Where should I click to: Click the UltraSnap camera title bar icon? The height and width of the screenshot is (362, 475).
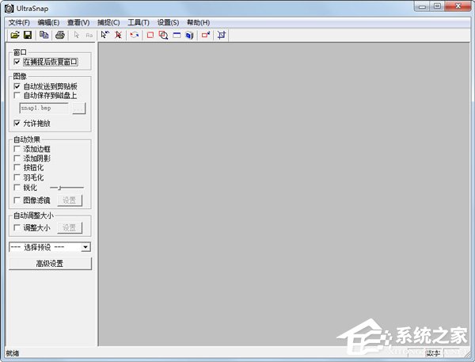pyautogui.click(x=9, y=9)
